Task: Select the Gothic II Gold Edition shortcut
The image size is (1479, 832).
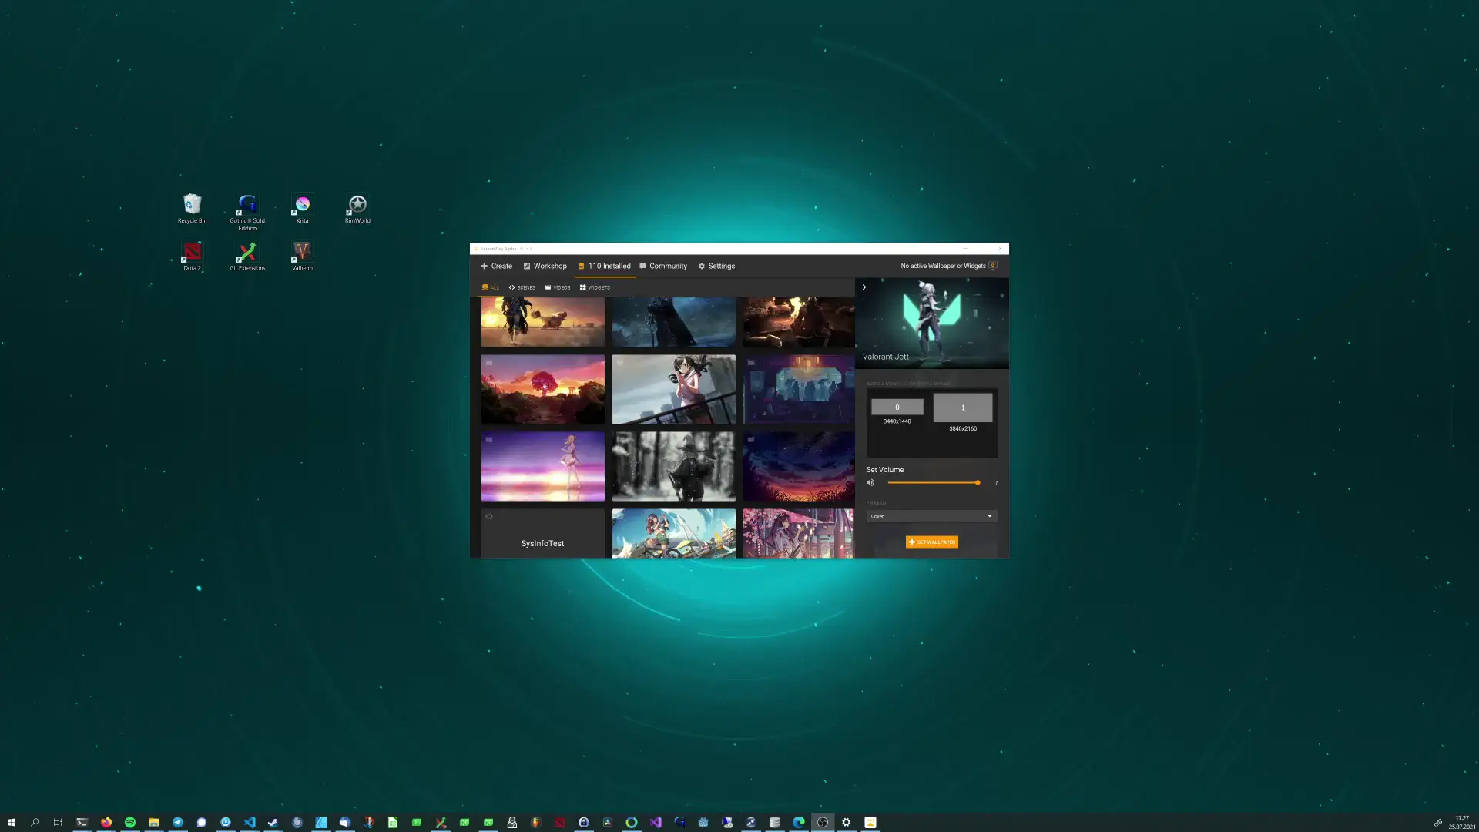Action: click(247, 213)
